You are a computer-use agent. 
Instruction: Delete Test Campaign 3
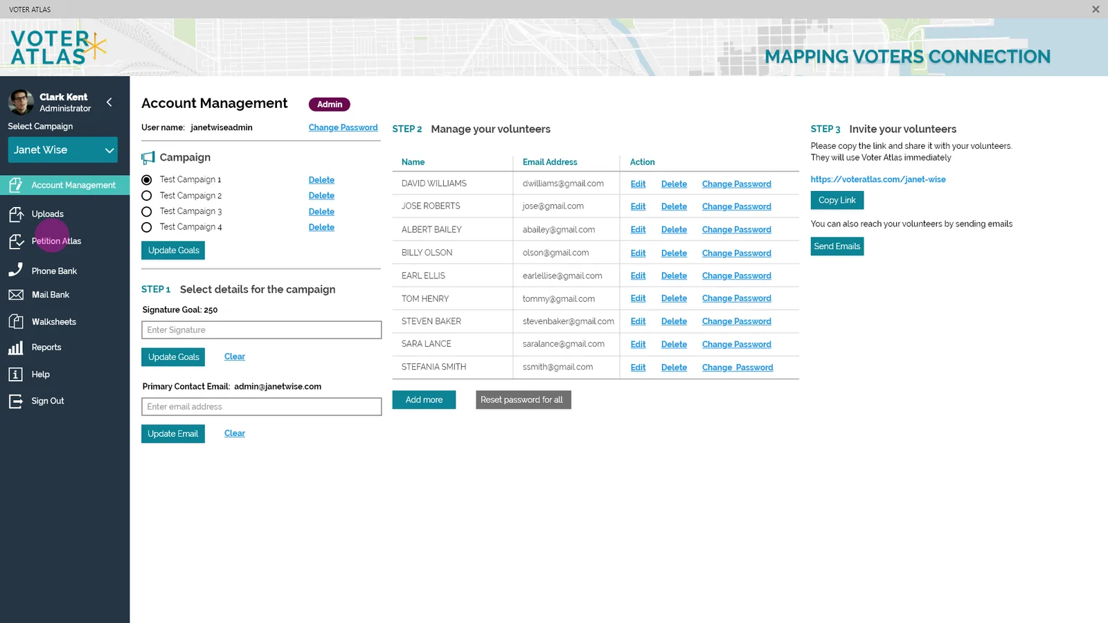click(x=321, y=212)
